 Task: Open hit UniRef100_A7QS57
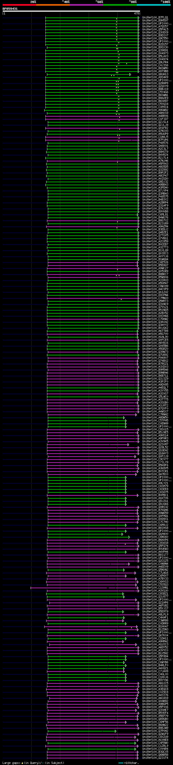(155, 26)
